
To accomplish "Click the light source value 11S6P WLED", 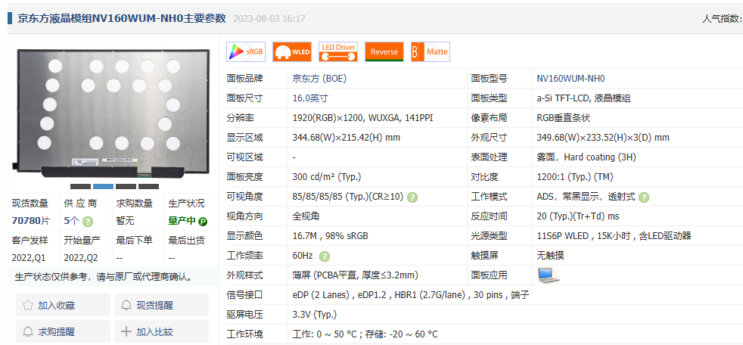I will tap(562, 236).
